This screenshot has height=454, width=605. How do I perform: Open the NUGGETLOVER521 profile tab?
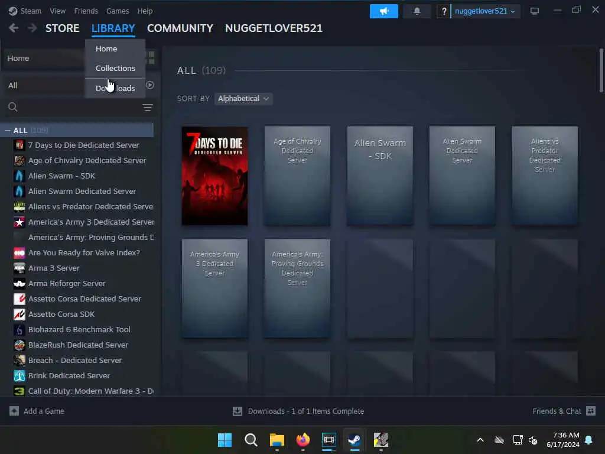coord(274,28)
